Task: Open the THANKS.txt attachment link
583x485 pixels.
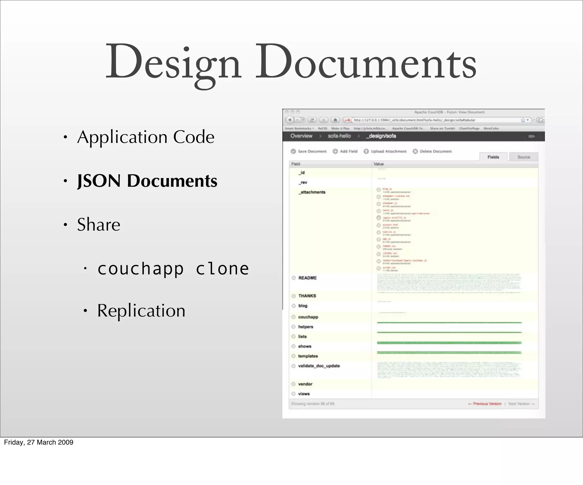Action: coord(389,246)
